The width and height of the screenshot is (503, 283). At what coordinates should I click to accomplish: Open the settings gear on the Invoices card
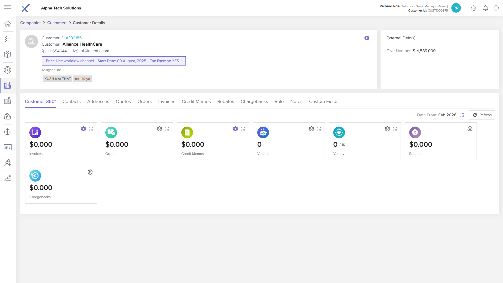83,129
